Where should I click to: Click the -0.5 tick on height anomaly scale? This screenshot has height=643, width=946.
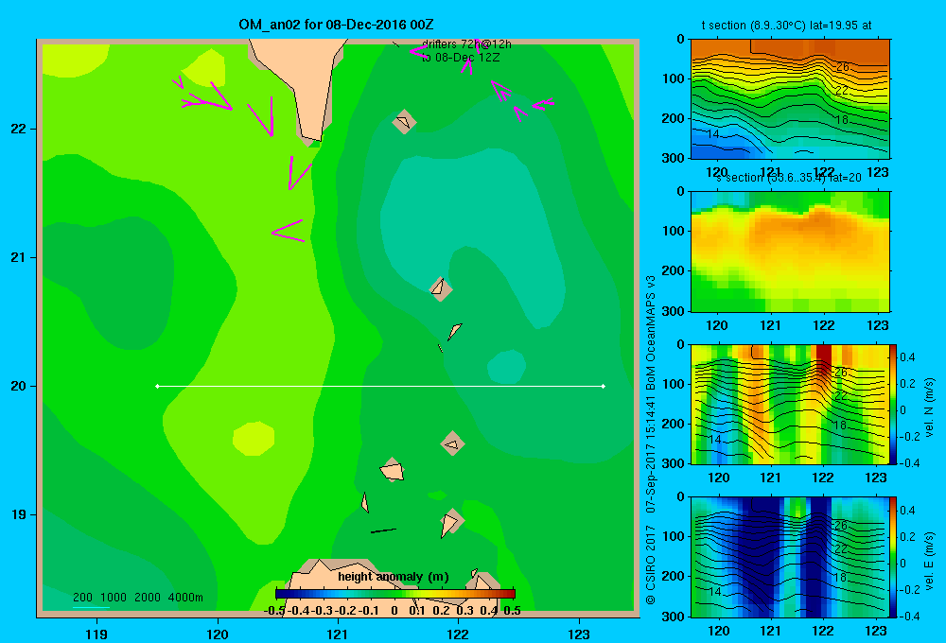[x=274, y=611]
